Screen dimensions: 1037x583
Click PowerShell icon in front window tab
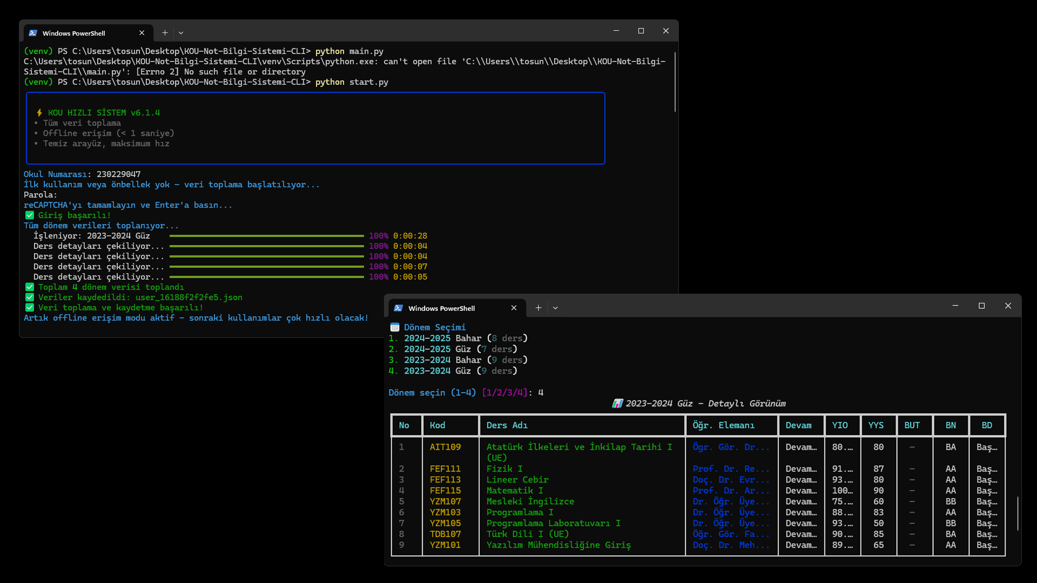(399, 308)
